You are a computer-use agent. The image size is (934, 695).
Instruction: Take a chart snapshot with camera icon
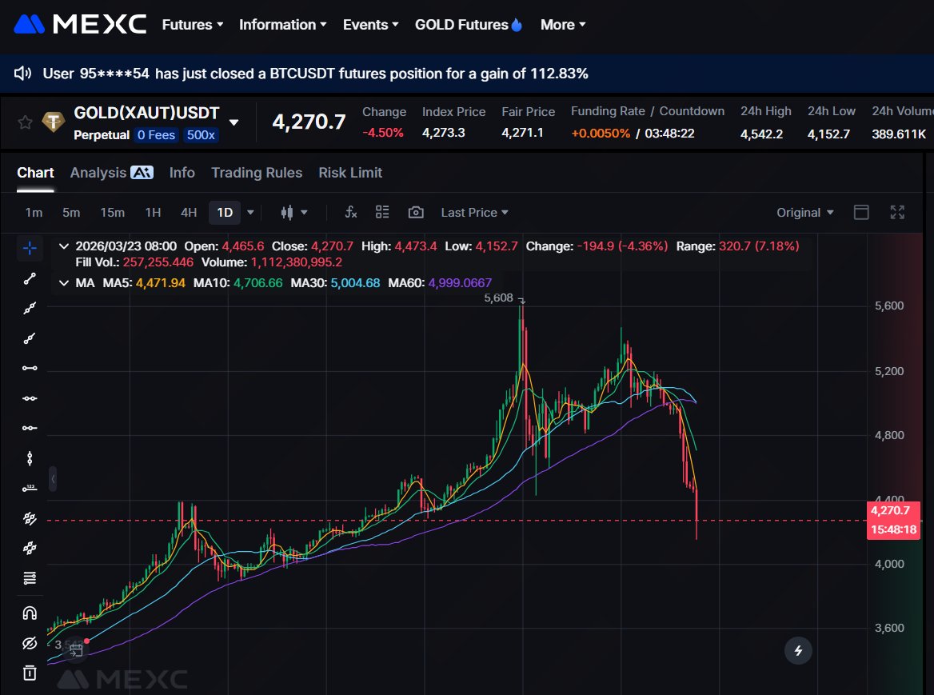[416, 213]
